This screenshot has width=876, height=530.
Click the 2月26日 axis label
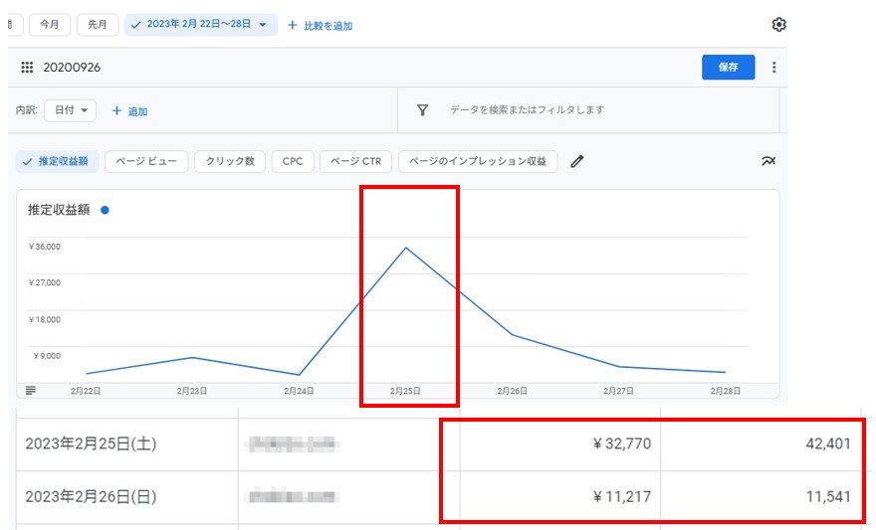tap(513, 391)
